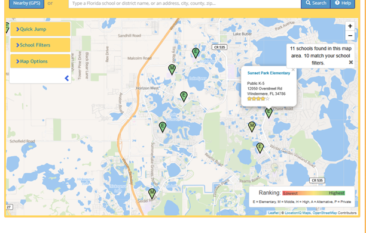Click yellow-green middle school marker left of Sunset Park

click(x=252, y=127)
